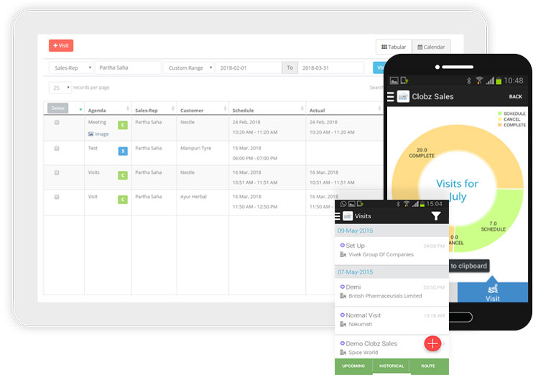Screen dimensions: 533x375
Task: Click the Partha Saha name field
Action: [128, 68]
